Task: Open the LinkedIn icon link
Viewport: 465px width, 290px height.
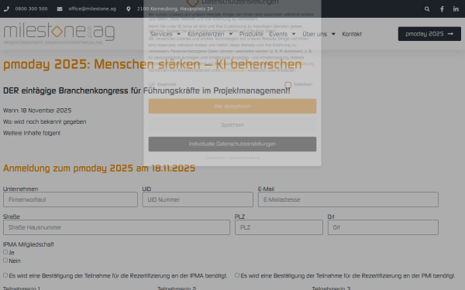Action: 456,9
